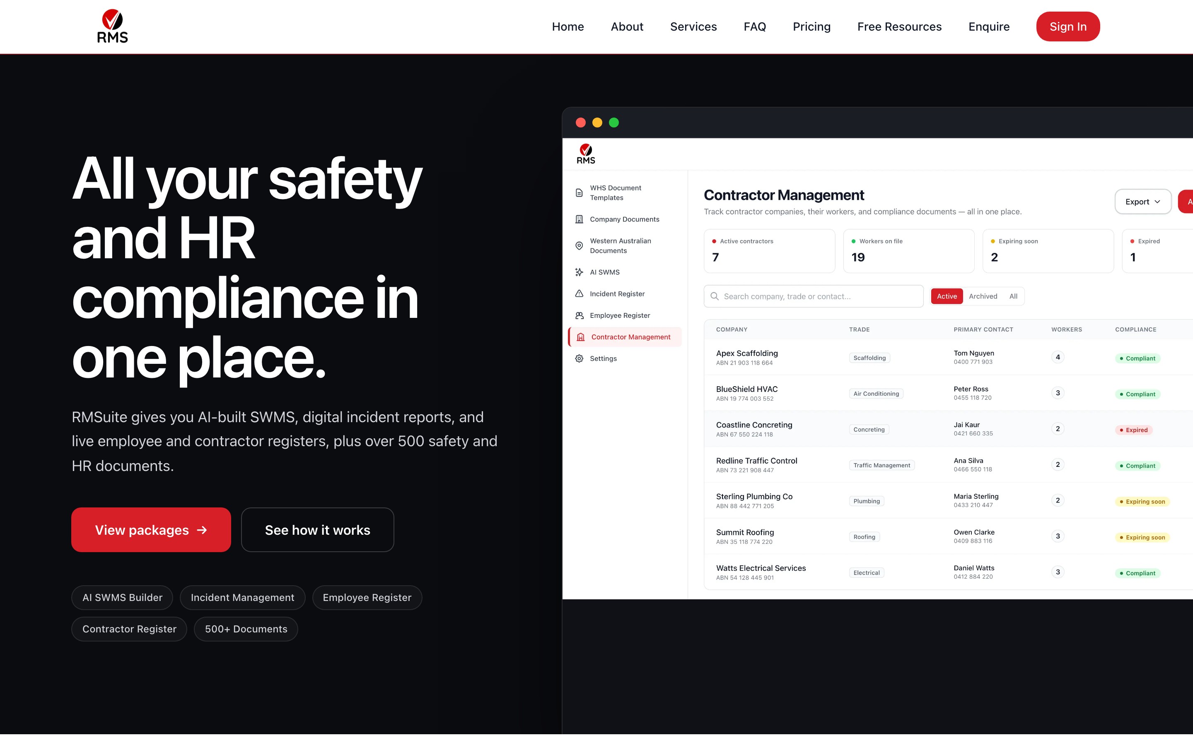Click the red dot of the mockup window
Screen dimensions: 1193x745
coord(581,123)
